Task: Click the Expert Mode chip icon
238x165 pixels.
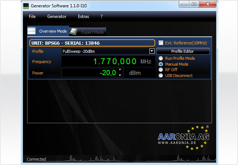Action: [74, 32]
